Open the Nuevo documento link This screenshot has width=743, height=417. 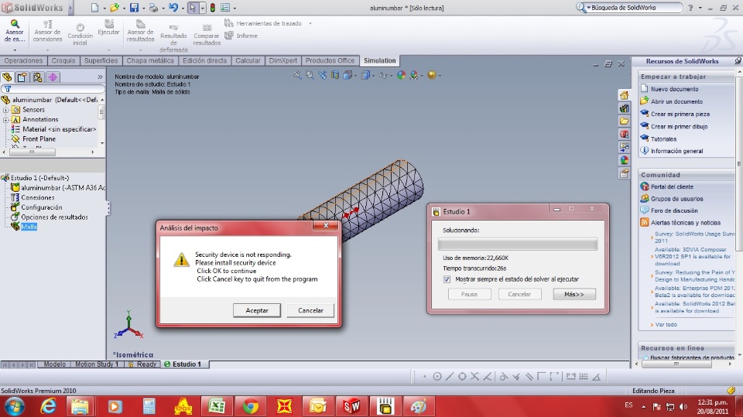point(674,89)
